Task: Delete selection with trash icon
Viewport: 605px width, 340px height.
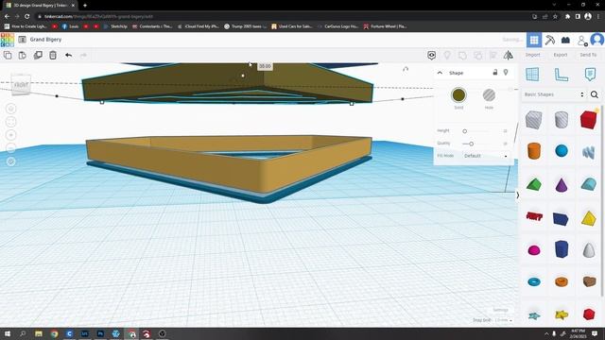Action: pos(53,55)
